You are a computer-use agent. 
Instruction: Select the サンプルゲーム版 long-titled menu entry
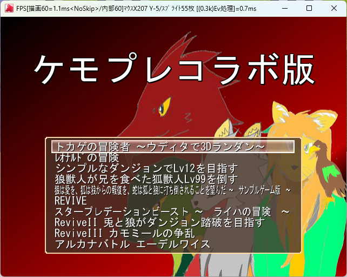[172, 190]
